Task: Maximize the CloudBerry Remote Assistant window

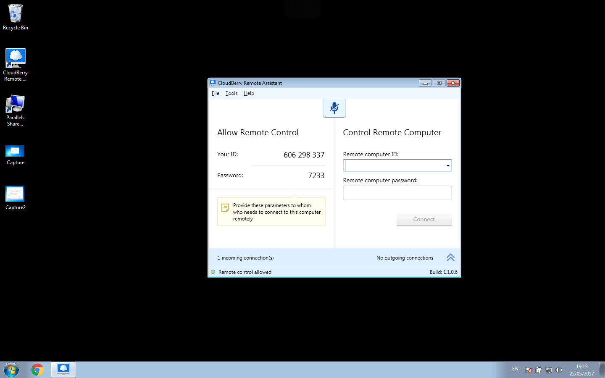Action: (439, 83)
